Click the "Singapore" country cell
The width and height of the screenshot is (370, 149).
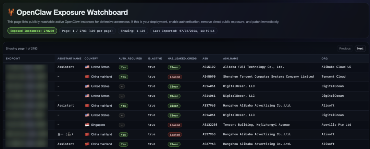tap(98, 125)
